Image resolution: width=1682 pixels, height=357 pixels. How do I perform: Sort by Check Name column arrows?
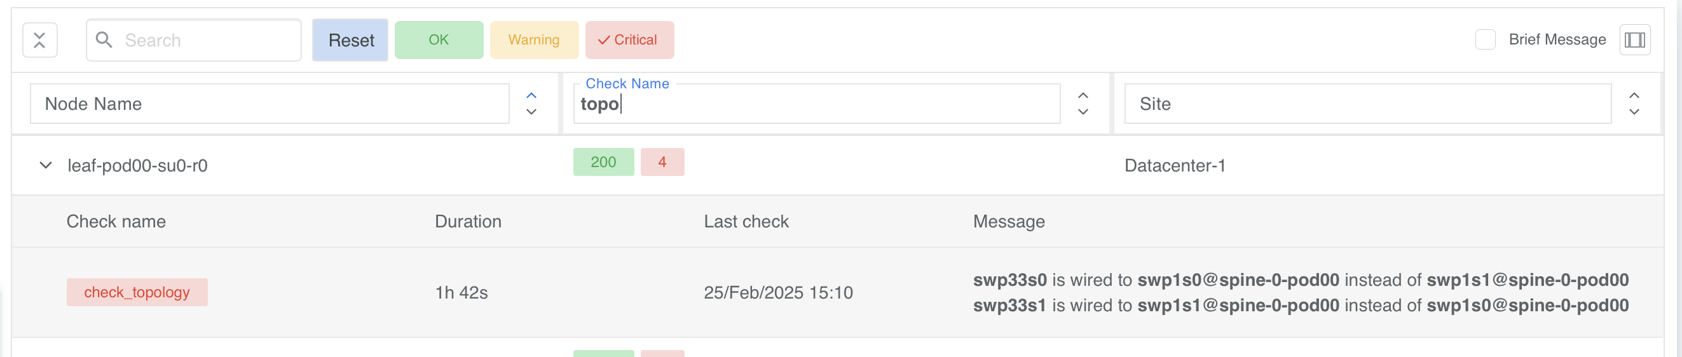[x=1083, y=103]
